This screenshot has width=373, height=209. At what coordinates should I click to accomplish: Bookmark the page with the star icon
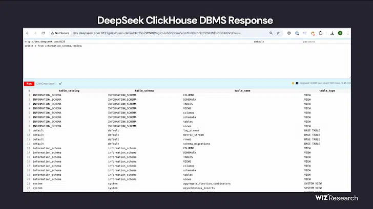point(278,33)
